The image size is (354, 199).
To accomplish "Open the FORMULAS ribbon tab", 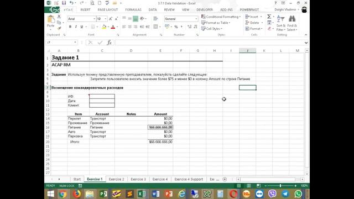I will [x=133, y=10].
